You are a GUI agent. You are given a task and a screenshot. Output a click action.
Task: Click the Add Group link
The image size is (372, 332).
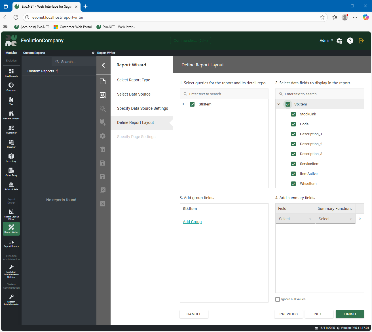[x=192, y=222]
